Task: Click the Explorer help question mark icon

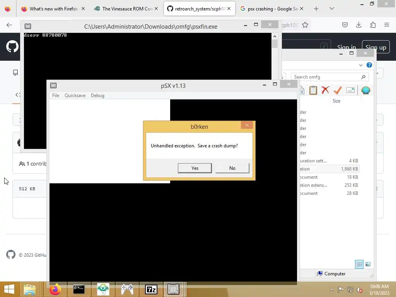Action: pos(369,65)
